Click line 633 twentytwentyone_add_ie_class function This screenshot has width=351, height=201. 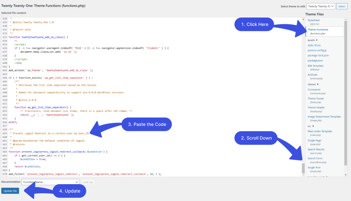click(x=38, y=37)
